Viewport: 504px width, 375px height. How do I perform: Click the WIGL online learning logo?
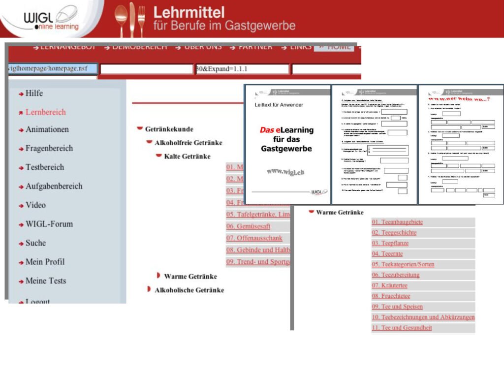tap(51, 18)
